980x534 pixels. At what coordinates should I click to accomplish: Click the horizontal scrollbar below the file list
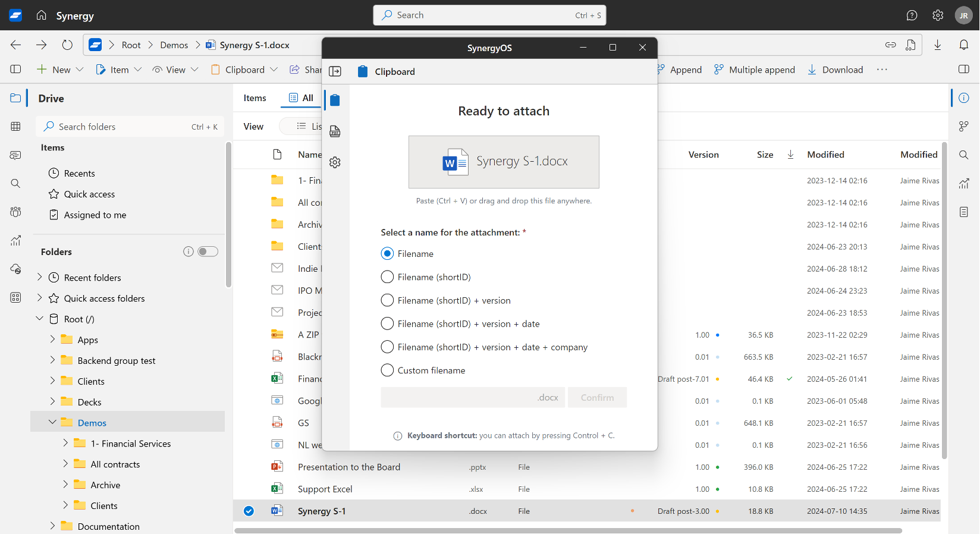tap(568, 530)
